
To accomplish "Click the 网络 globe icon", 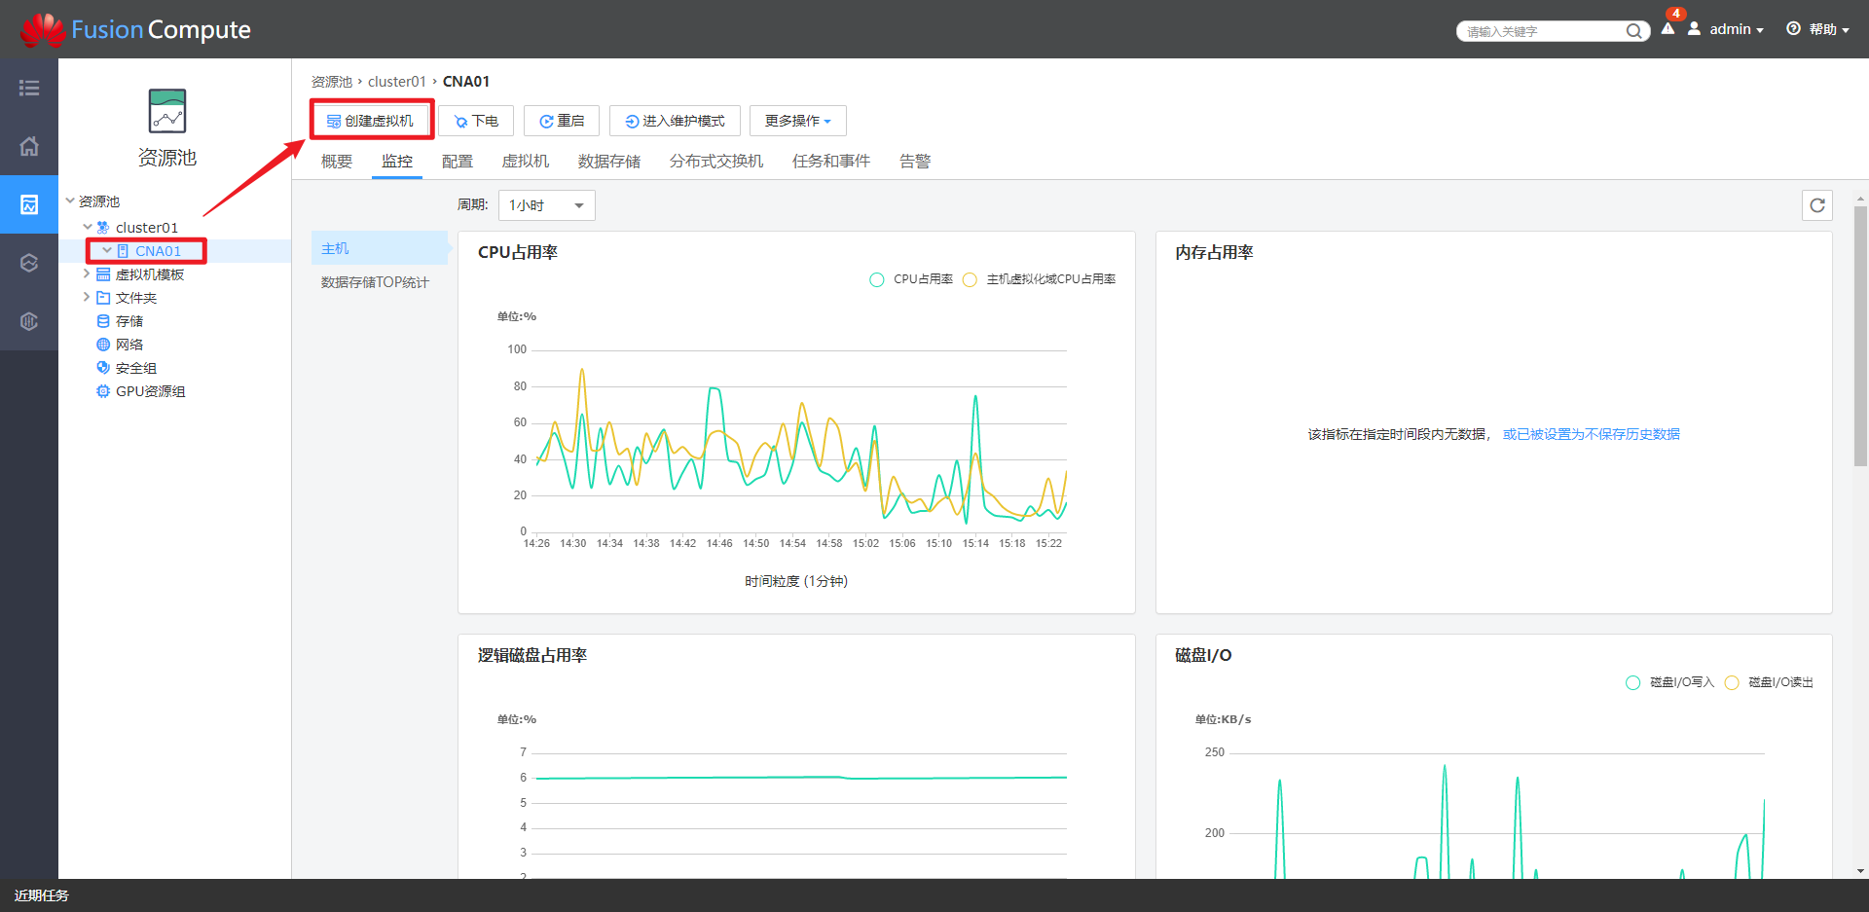I will click(x=103, y=345).
